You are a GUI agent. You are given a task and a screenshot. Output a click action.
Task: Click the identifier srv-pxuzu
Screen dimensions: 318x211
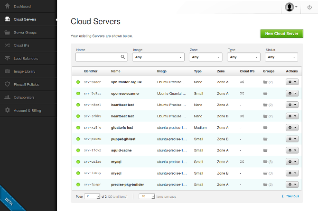(x=92, y=139)
